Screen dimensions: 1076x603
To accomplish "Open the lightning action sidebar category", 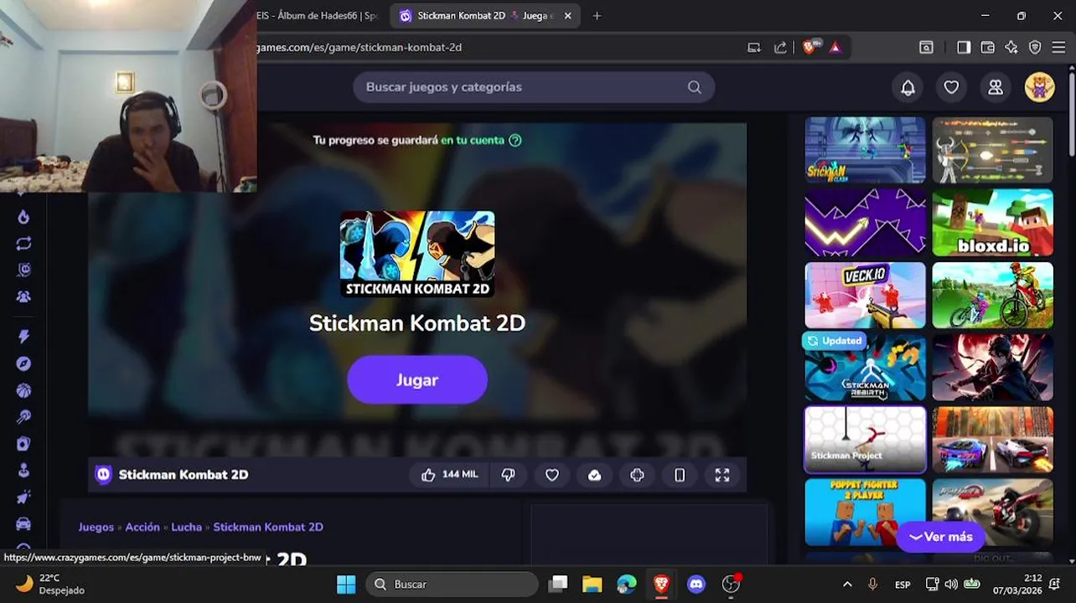I will (x=23, y=337).
